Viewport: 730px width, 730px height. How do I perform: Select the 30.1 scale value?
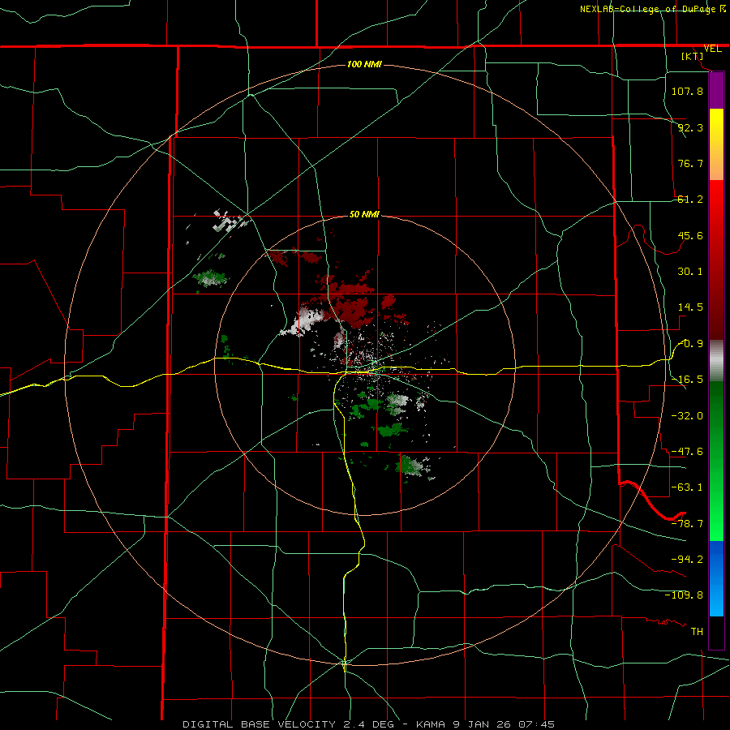click(x=690, y=272)
